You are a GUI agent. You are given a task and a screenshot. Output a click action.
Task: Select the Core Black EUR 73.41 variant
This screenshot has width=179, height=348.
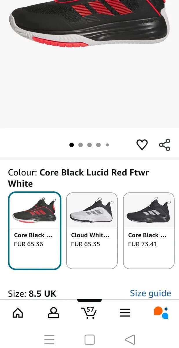pos(149,230)
